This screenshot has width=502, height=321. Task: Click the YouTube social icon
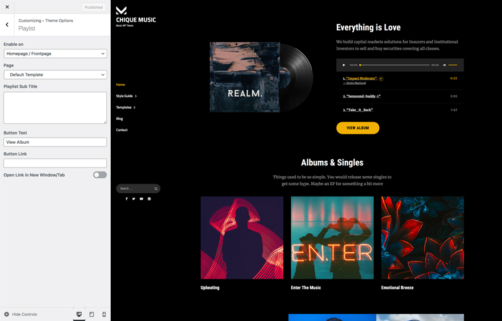tap(141, 199)
